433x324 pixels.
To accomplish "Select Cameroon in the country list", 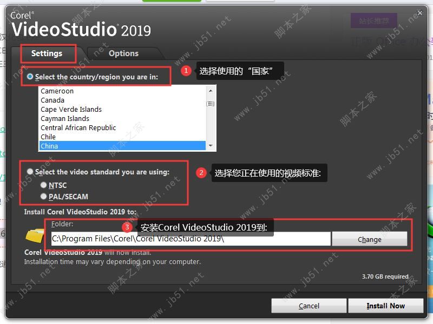I will [122, 91].
